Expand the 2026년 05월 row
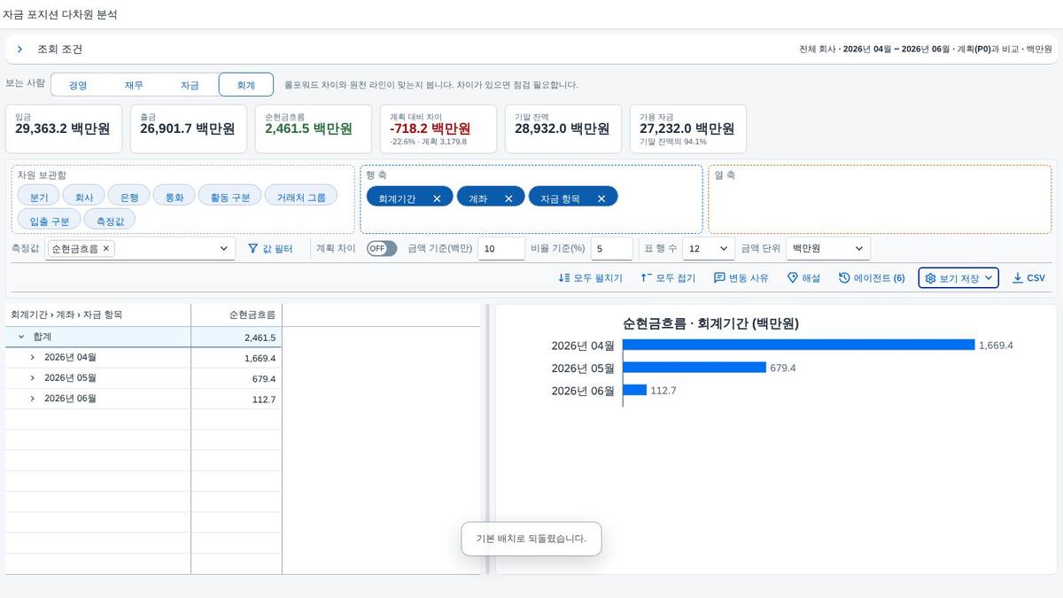The width and height of the screenshot is (1063, 598). tap(32, 378)
